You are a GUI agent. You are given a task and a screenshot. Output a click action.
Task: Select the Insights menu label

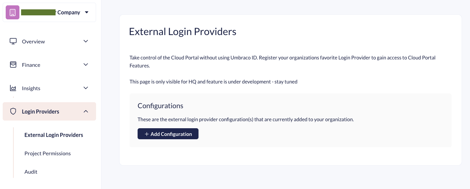(x=31, y=88)
